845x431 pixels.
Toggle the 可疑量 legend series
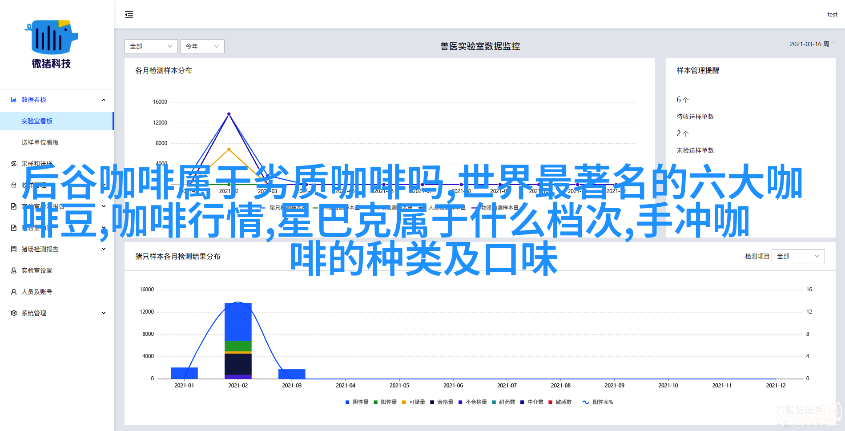tap(414, 402)
